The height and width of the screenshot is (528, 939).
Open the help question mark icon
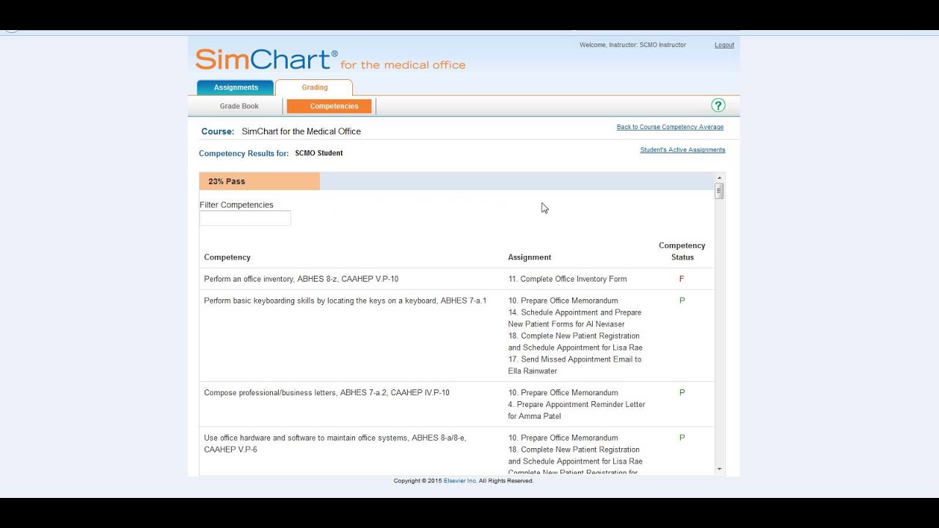tap(718, 106)
